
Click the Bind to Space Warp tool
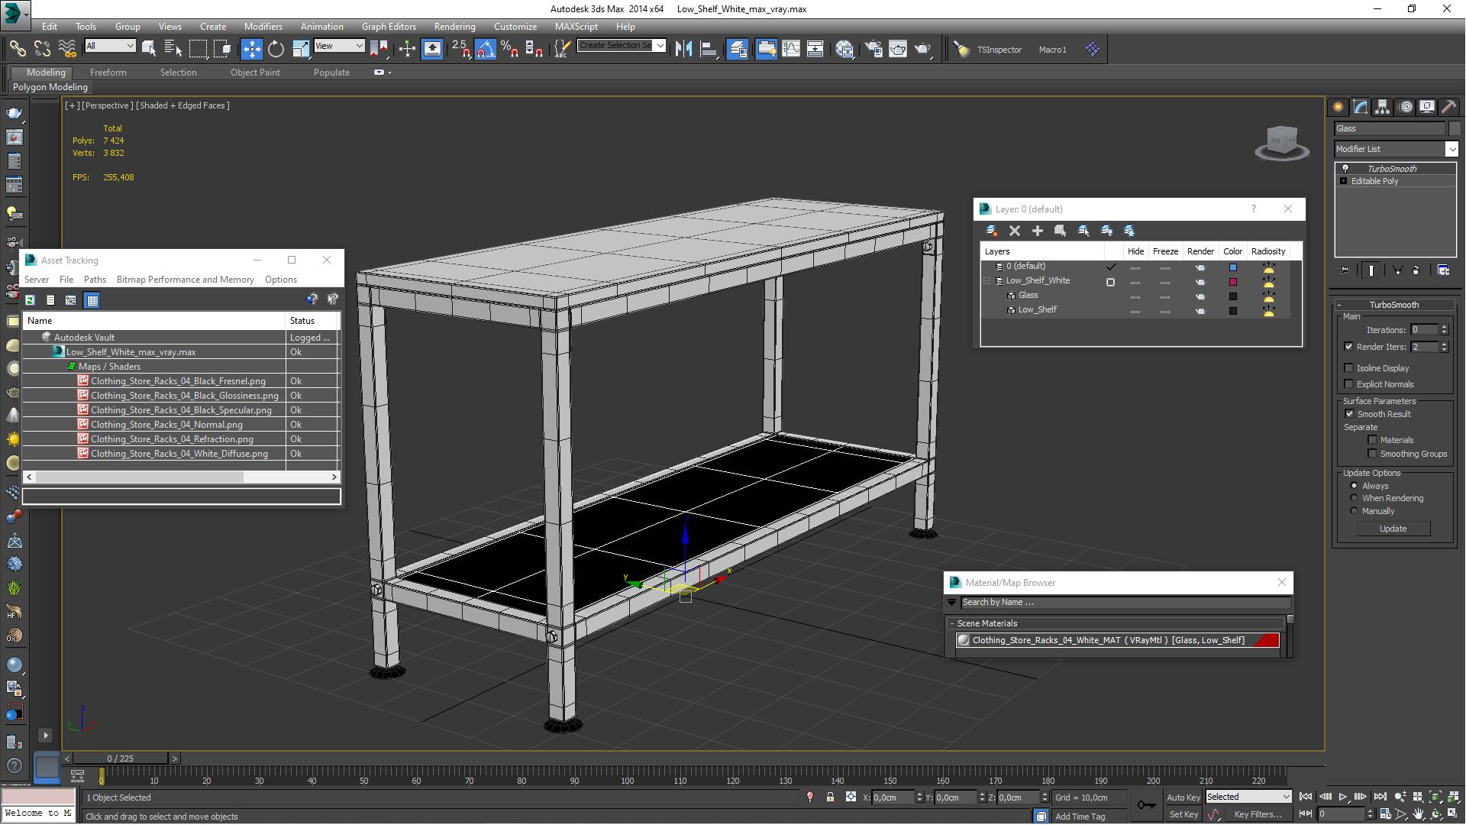pos(67,49)
